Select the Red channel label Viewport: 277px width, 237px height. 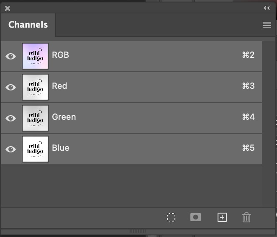pyautogui.click(x=59, y=86)
